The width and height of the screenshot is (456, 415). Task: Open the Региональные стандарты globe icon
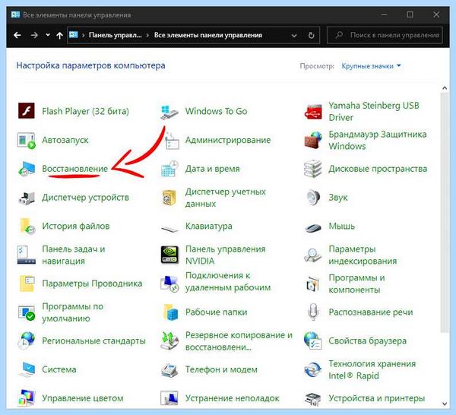pyautogui.click(x=27, y=341)
